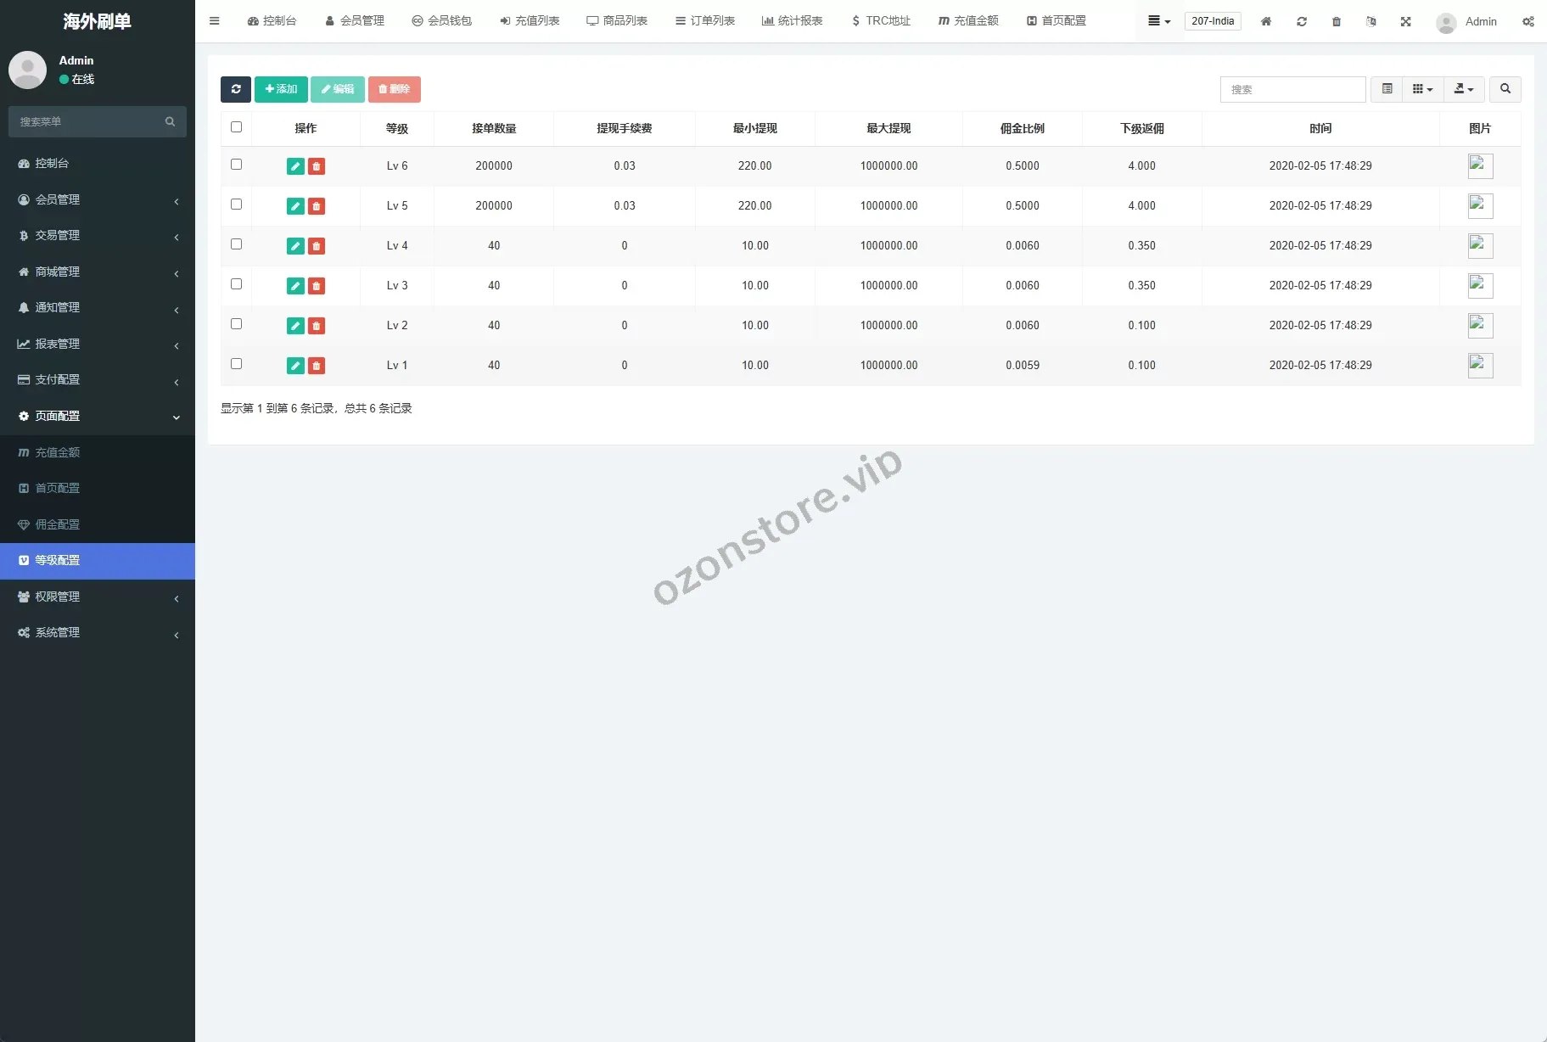Open the export dropdown in the table toolbar
This screenshot has width=1547, height=1042.
pyautogui.click(x=1463, y=89)
